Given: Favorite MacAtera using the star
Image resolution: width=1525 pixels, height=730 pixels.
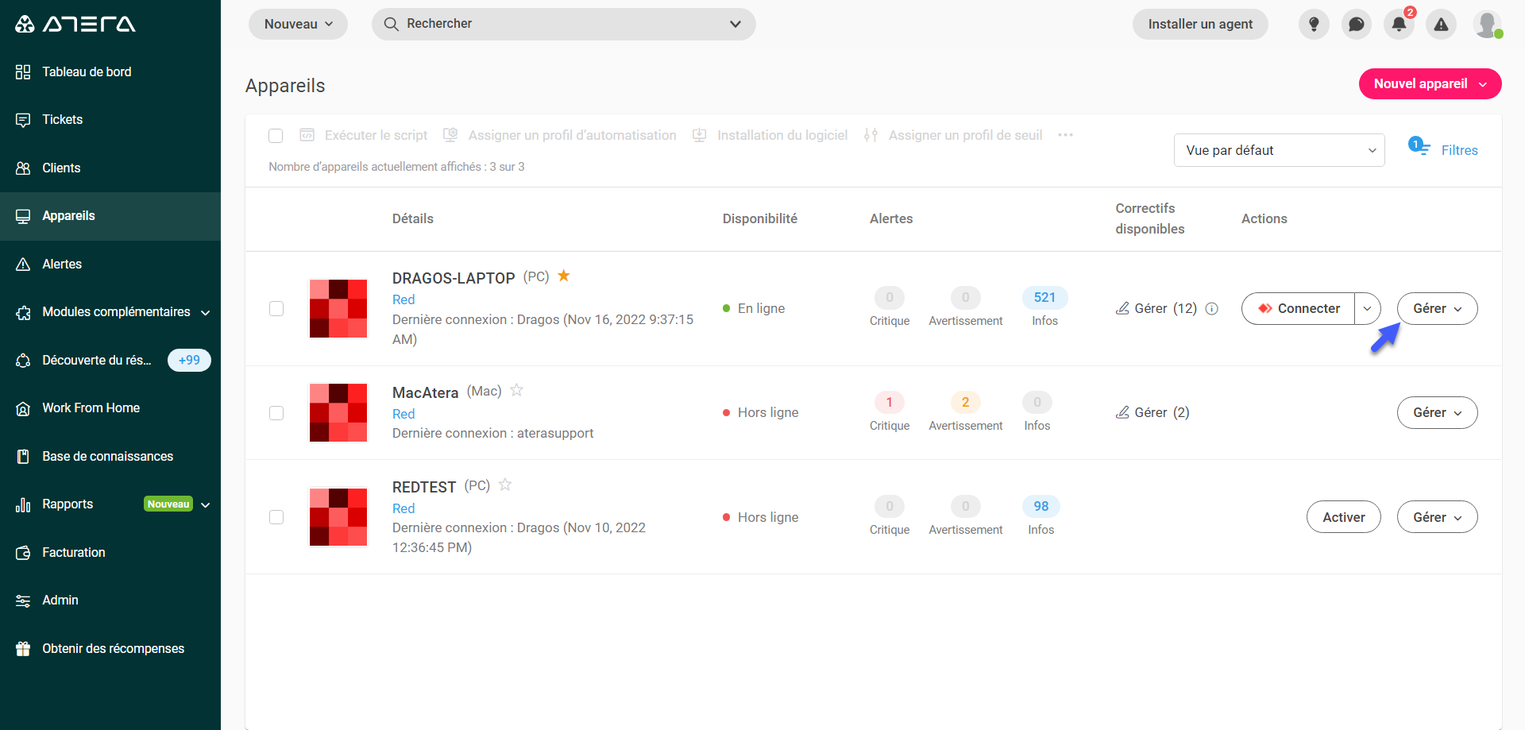Looking at the screenshot, I should (516, 390).
